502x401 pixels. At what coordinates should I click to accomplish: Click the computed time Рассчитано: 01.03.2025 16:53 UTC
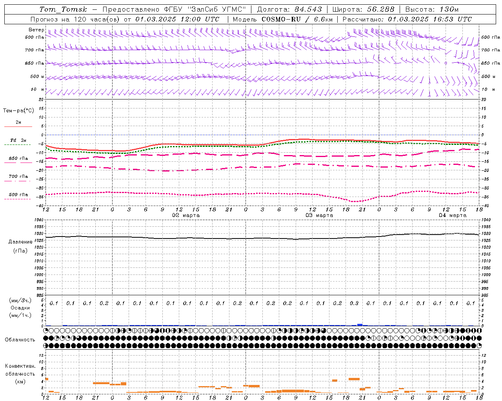407,19
